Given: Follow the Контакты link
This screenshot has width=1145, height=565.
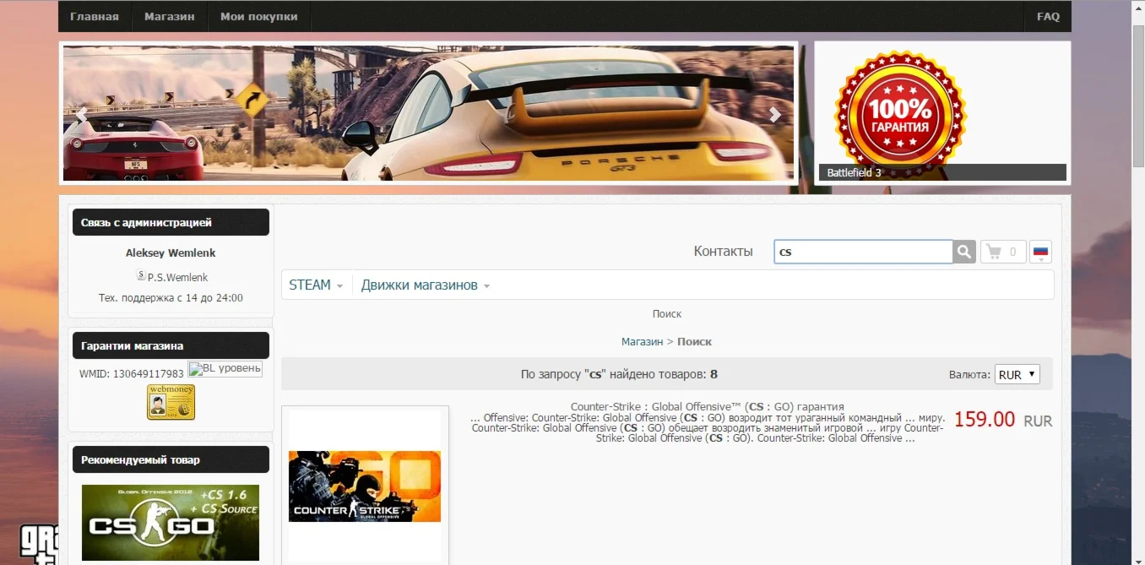Looking at the screenshot, I should 723,251.
